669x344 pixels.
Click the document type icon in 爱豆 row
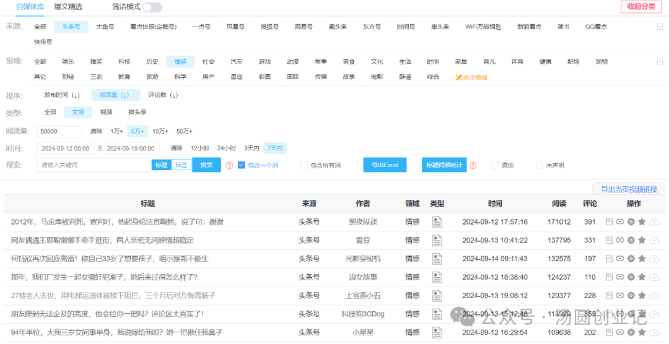[x=437, y=240]
